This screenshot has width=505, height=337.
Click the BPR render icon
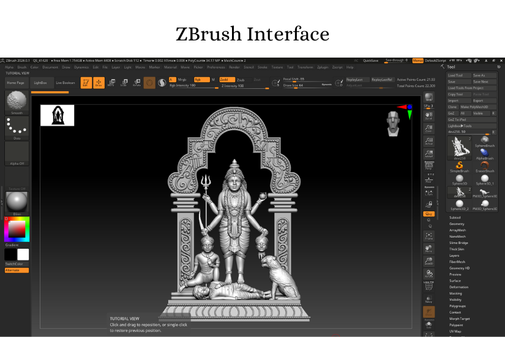[428, 97]
